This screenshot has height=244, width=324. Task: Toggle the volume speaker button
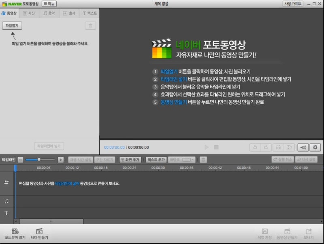tap(303, 147)
